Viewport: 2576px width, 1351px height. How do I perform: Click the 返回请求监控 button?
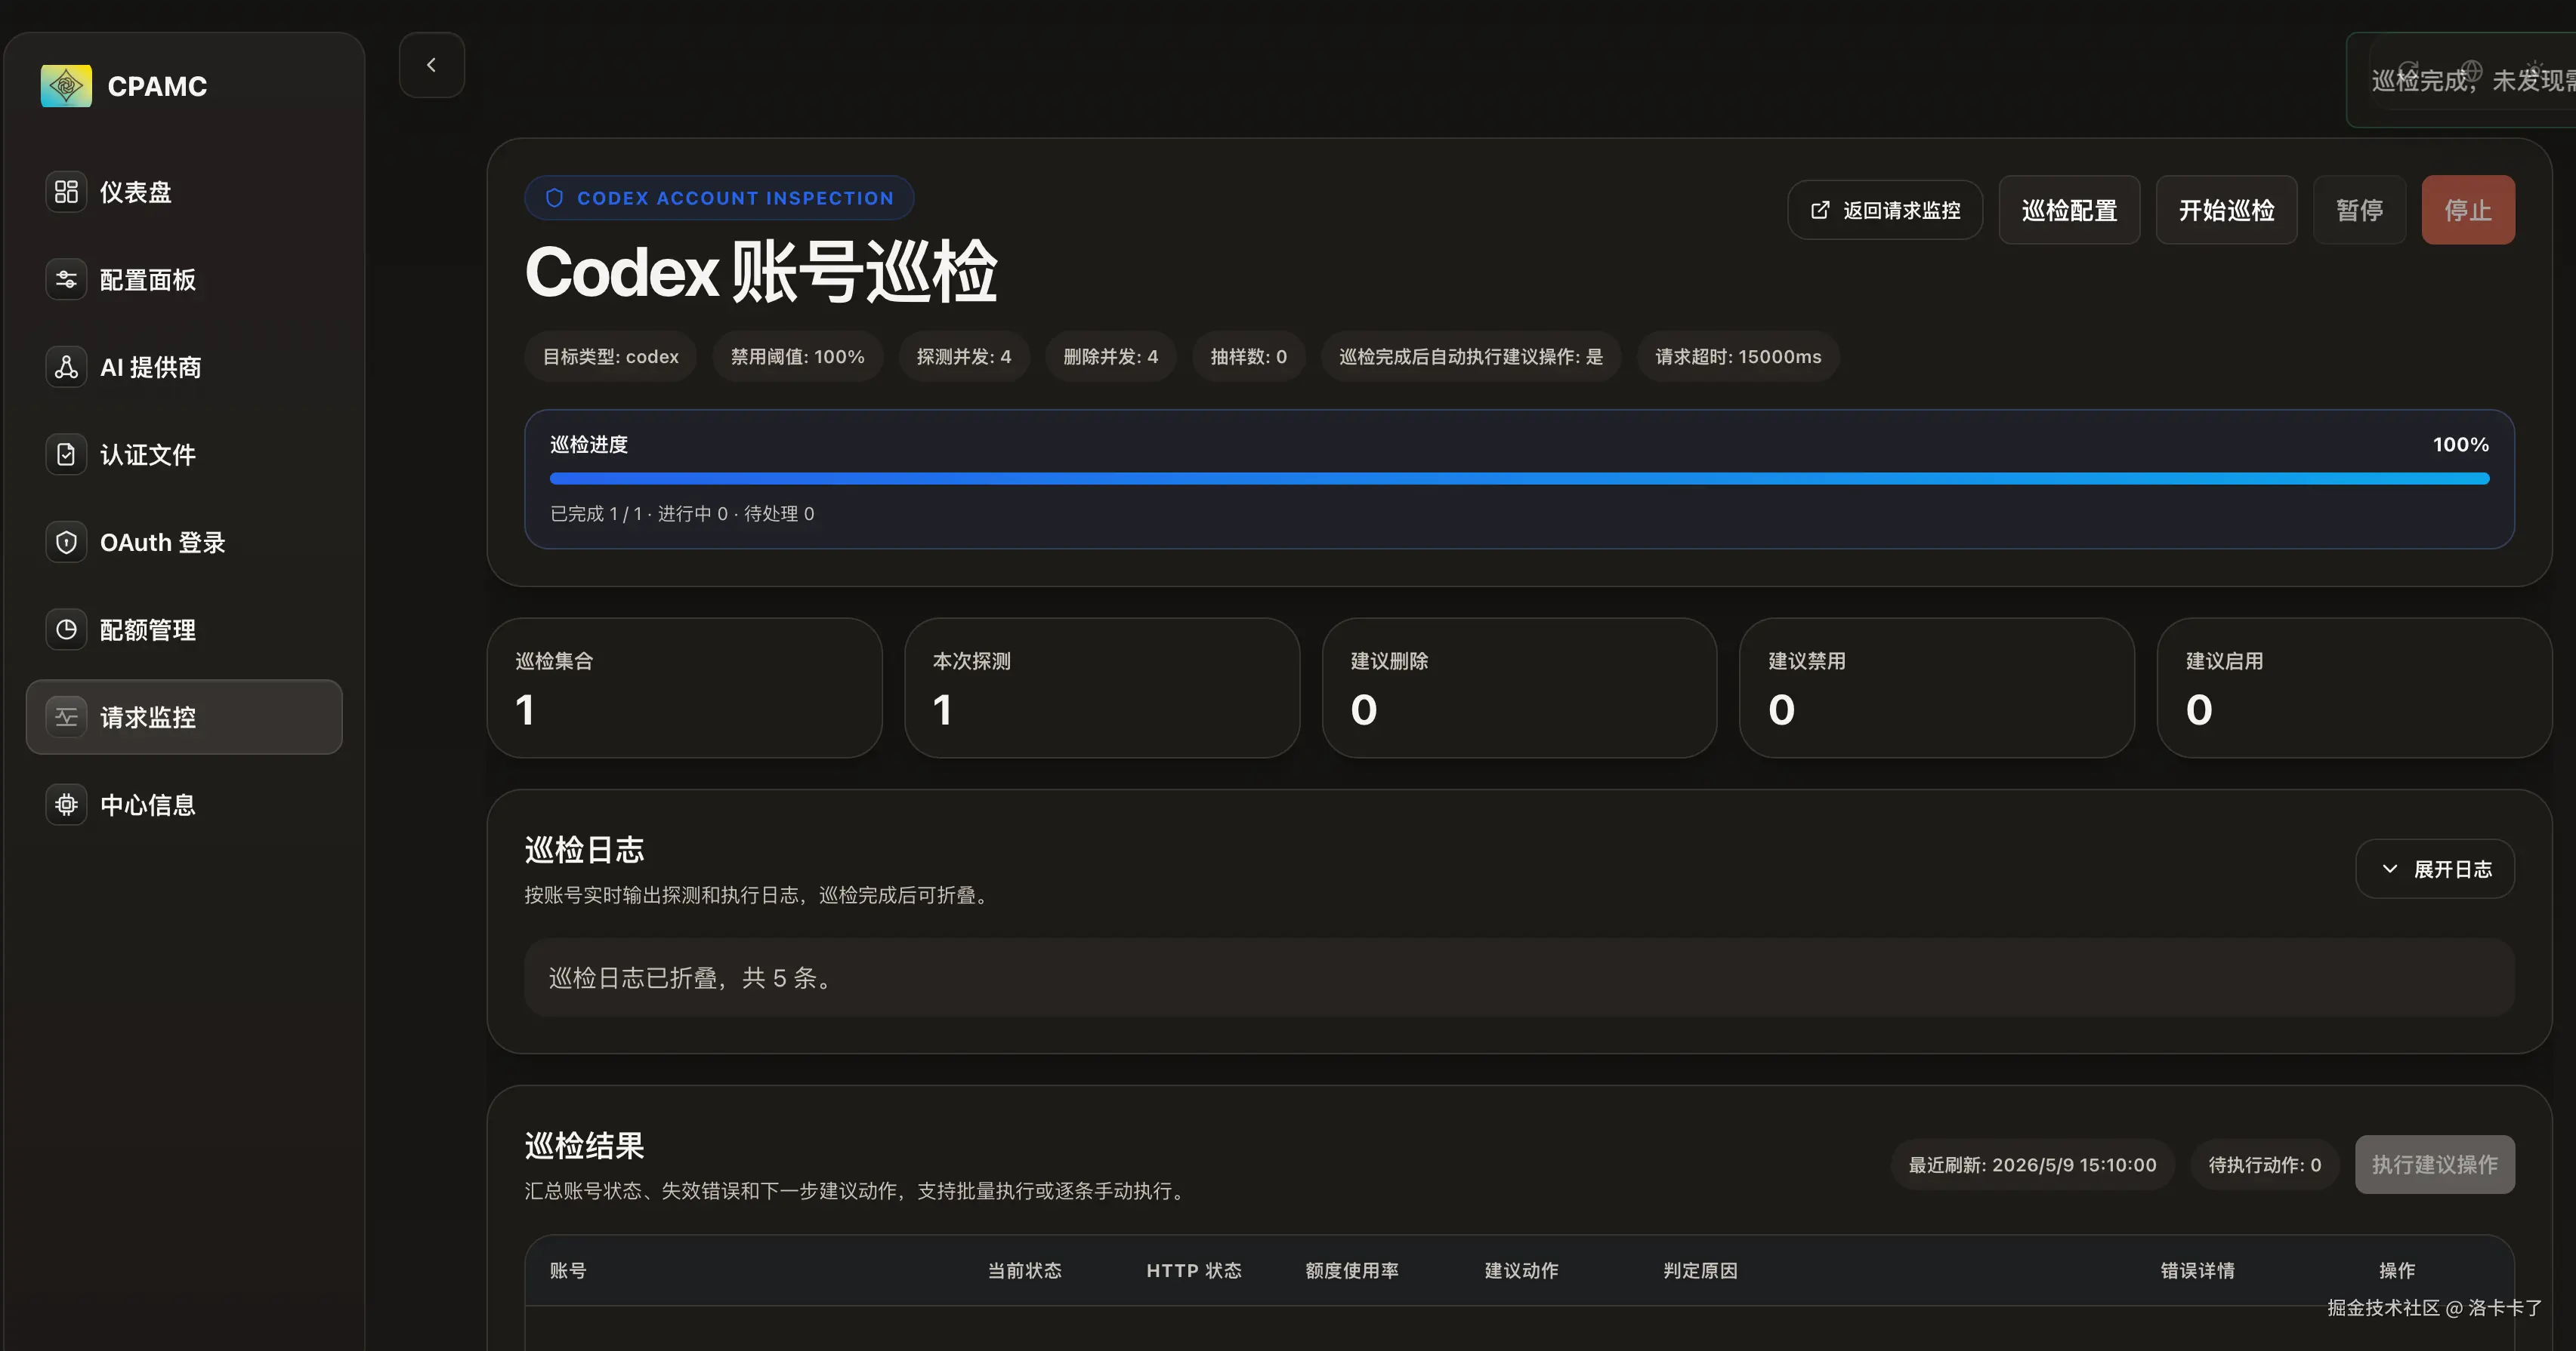pyautogui.click(x=1885, y=210)
